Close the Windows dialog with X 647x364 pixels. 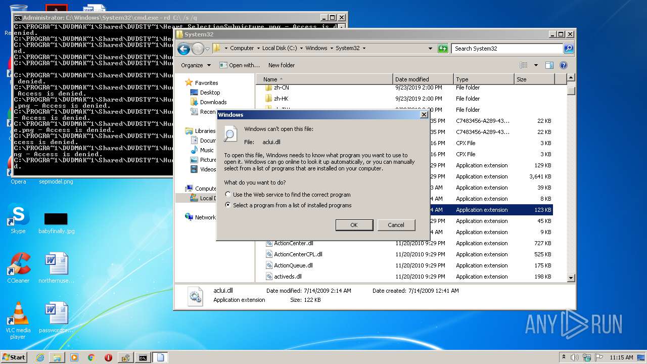pos(424,115)
